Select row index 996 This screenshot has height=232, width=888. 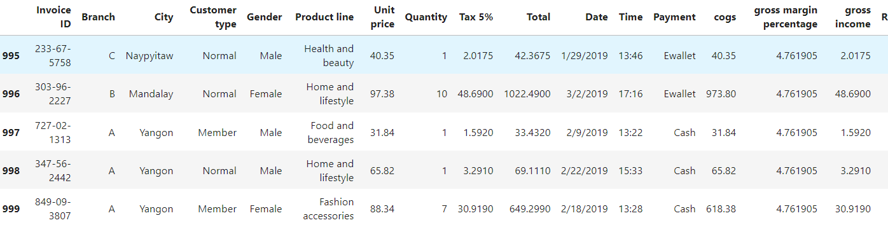(11, 93)
